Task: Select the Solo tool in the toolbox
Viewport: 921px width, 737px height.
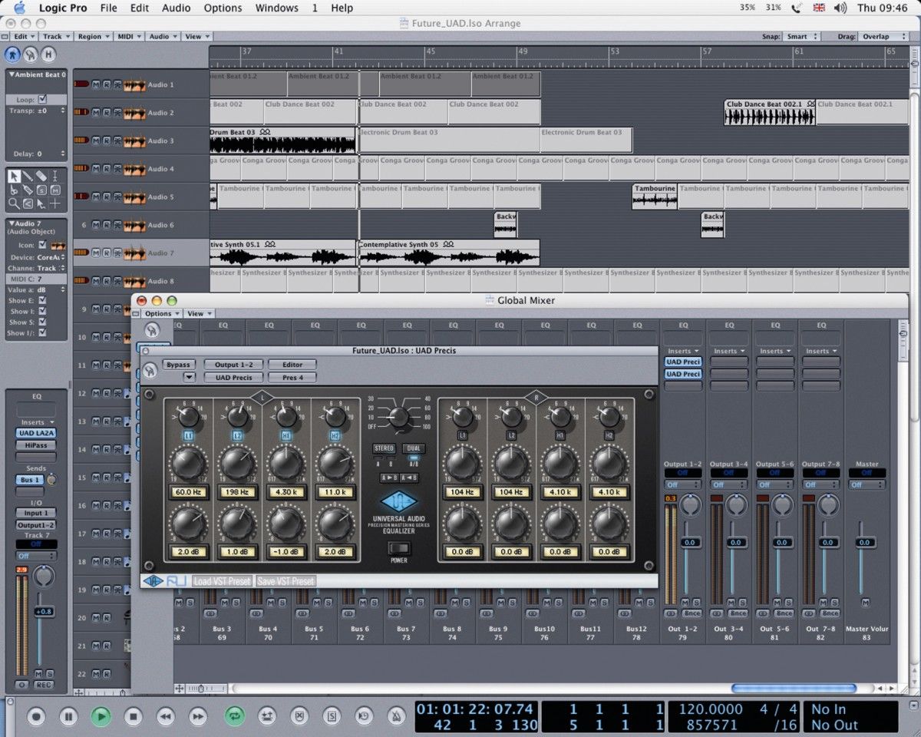Action: click(41, 190)
